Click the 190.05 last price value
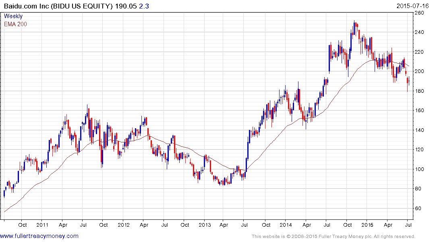Viewport: 433px width, 242px height. click(x=126, y=6)
